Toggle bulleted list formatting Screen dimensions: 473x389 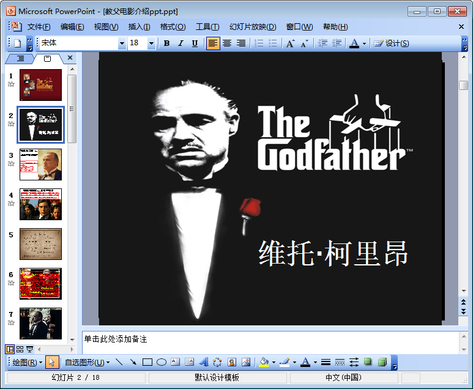tap(272, 43)
